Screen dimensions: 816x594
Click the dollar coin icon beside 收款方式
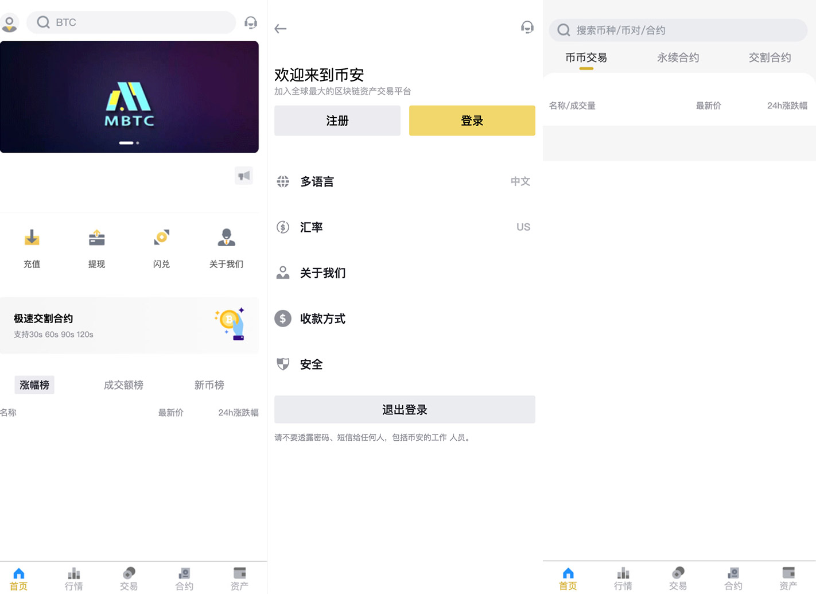coord(283,319)
